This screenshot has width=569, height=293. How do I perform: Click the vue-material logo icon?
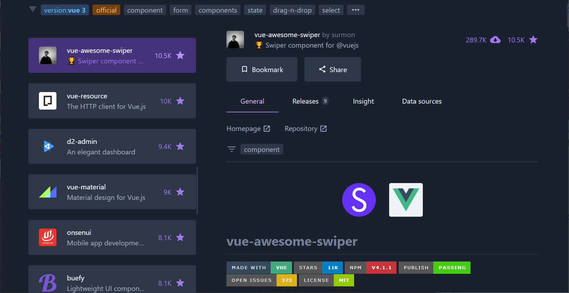click(x=48, y=192)
